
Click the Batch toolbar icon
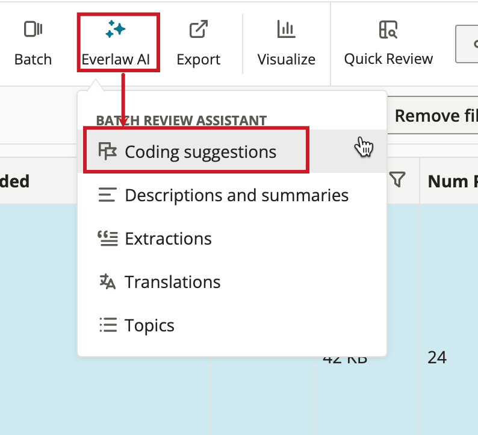tap(33, 30)
